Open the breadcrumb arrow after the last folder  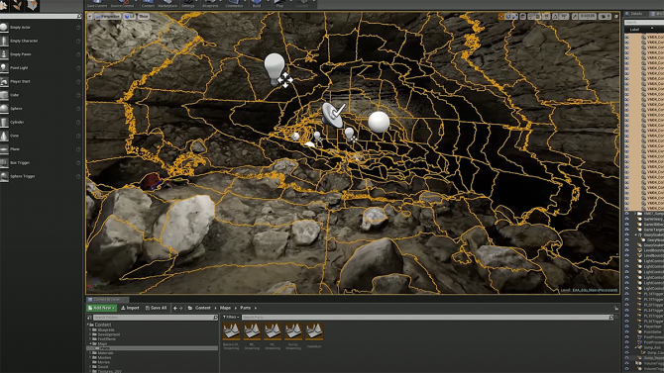pos(256,309)
